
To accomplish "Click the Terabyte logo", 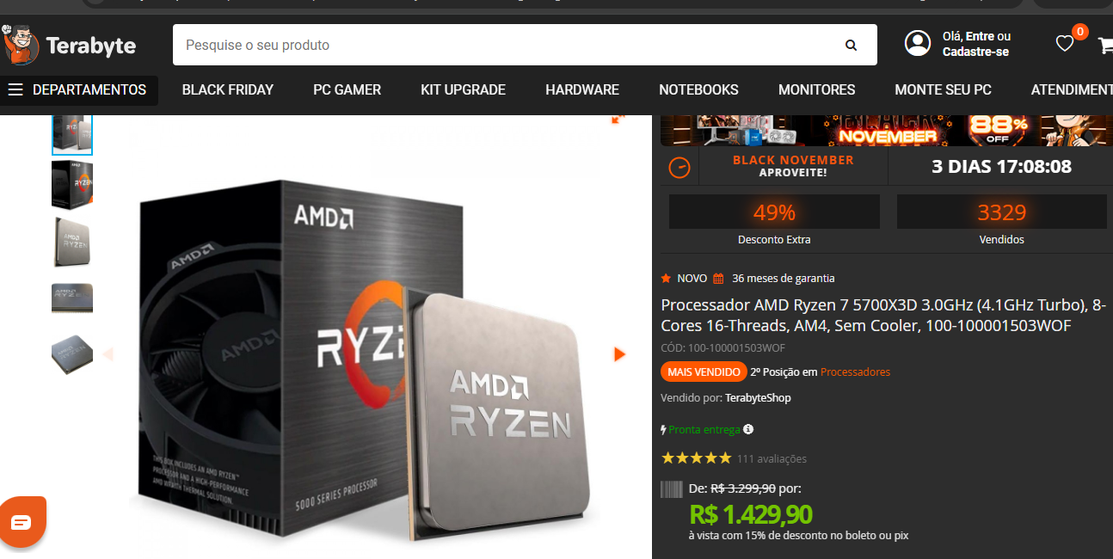I will tap(69, 45).
